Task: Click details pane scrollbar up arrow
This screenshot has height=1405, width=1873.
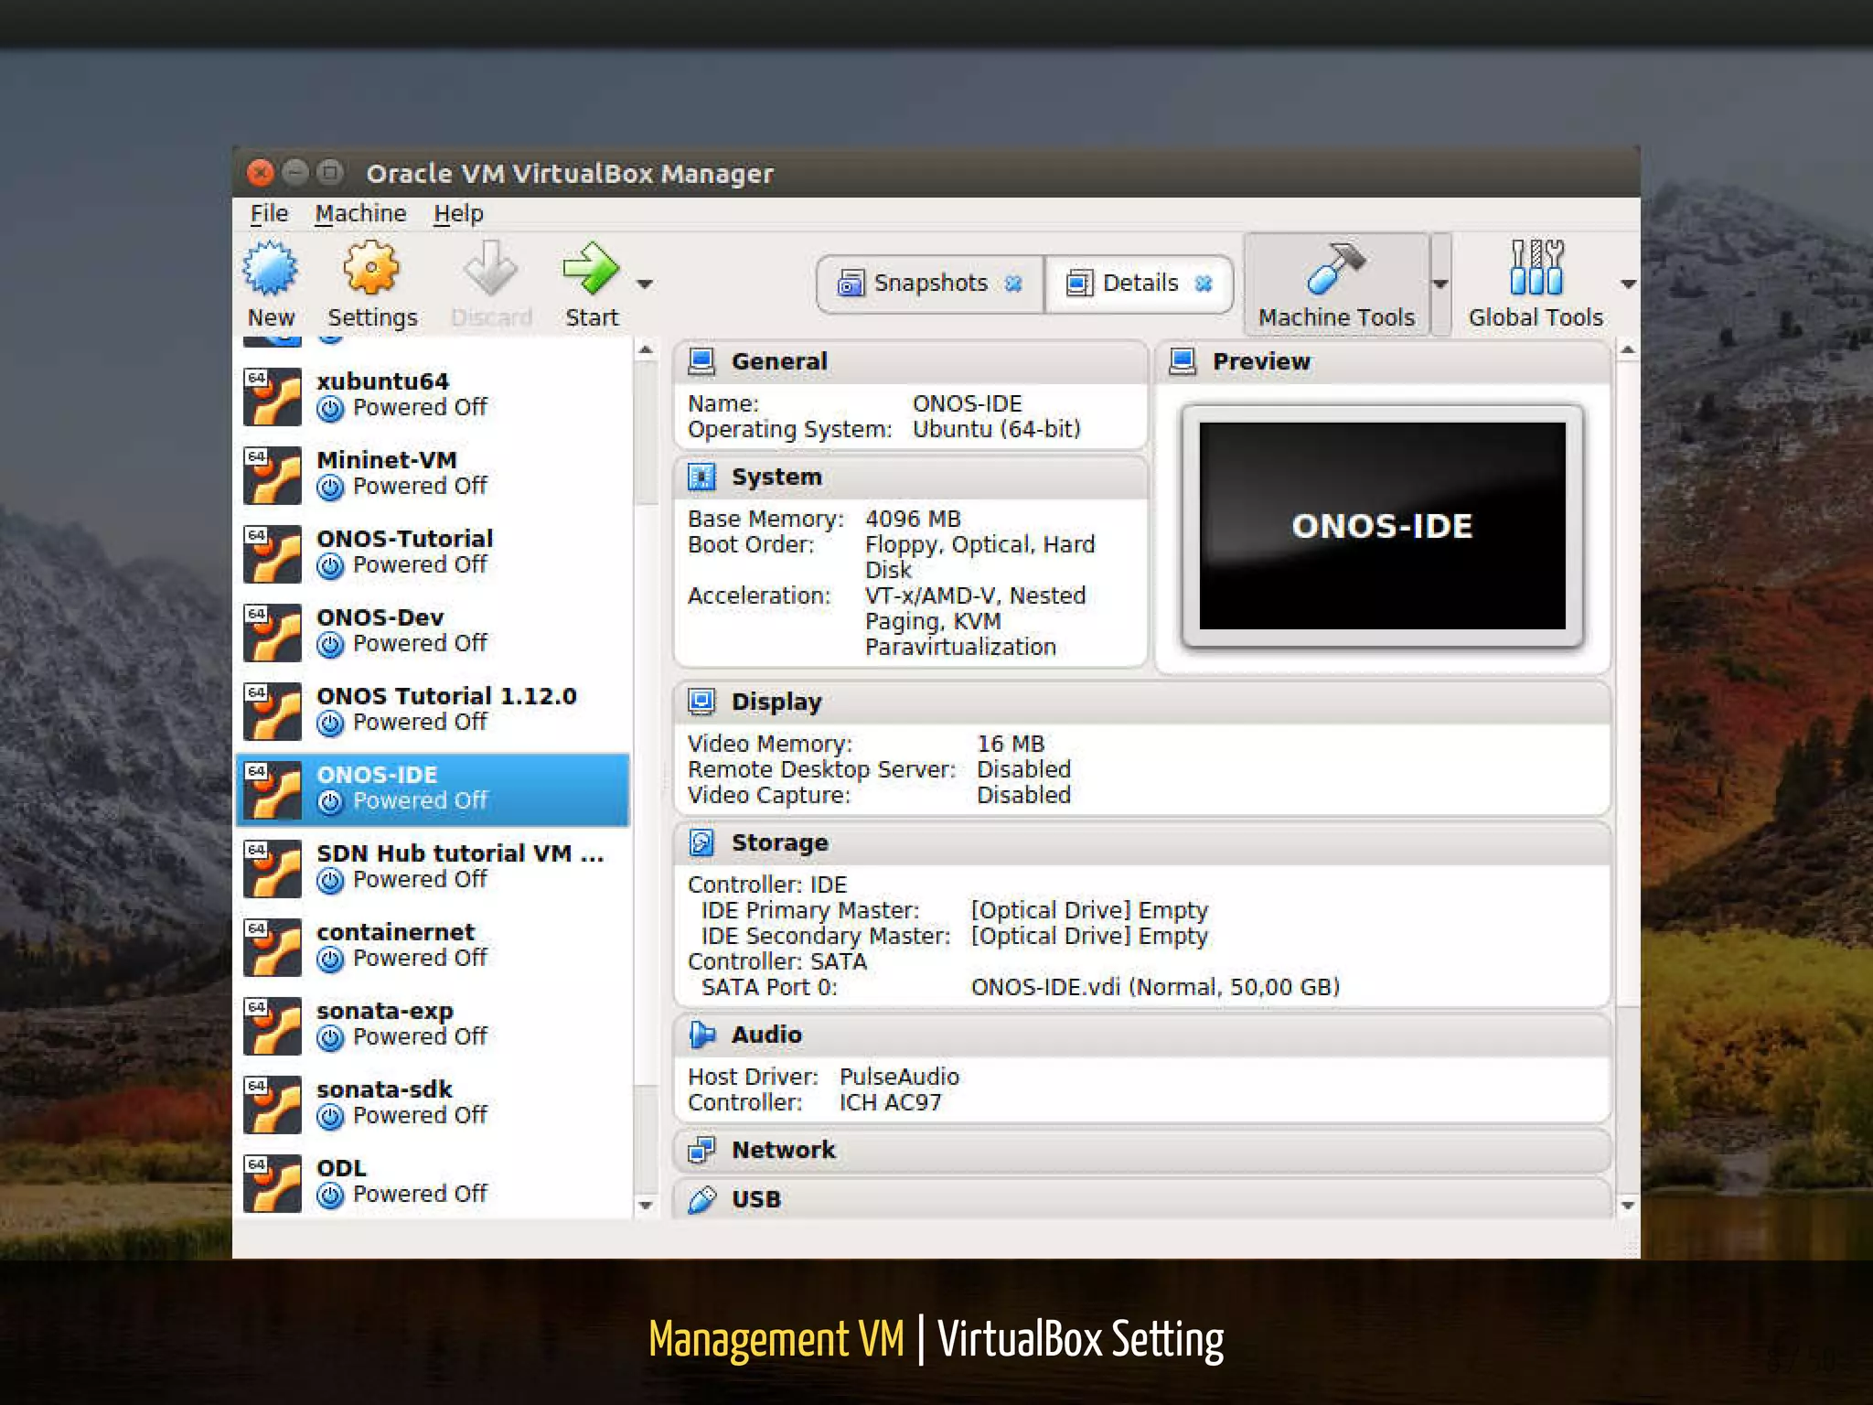Action: [x=1628, y=350]
